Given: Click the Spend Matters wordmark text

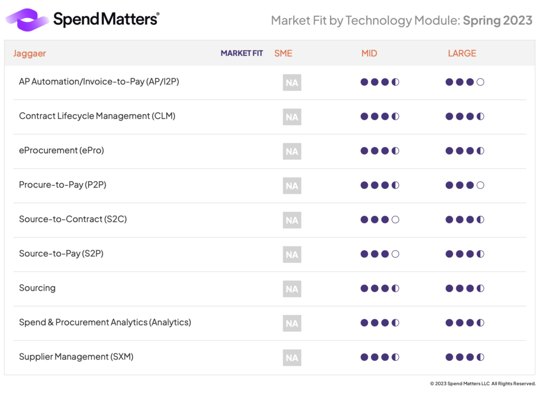Looking at the screenshot, I should 106,19.
